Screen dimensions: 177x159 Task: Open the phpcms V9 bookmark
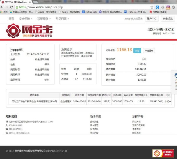[x=135, y=12]
